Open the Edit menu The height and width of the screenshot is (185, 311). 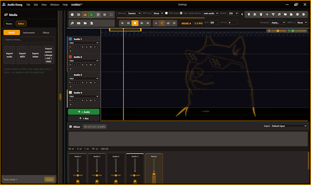point(36,5)
